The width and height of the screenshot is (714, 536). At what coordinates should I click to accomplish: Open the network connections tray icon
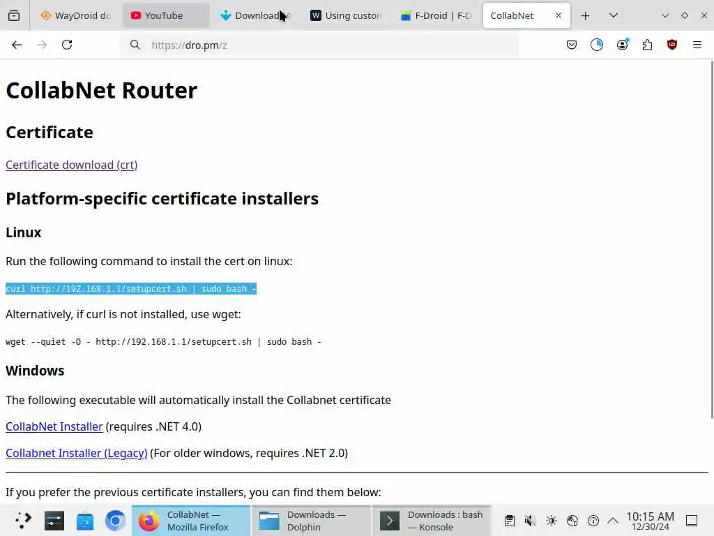(572, 521)
